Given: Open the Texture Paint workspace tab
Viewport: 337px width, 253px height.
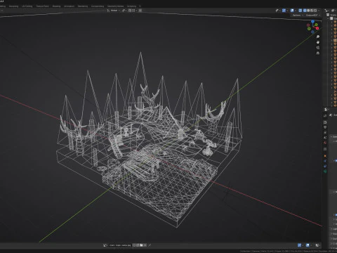Looking at the screenshot, I should coord(42,6).
